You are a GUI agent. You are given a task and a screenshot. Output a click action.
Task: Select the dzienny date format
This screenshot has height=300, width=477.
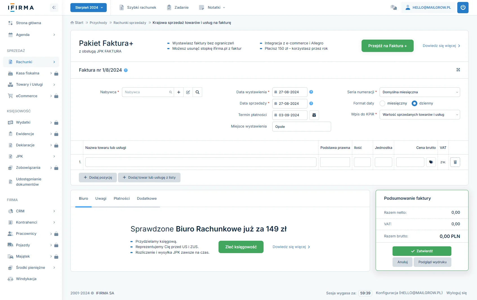point(414,103)
